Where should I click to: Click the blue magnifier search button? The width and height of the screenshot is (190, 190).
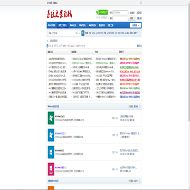pyautogui.click(x=83, y=33)
